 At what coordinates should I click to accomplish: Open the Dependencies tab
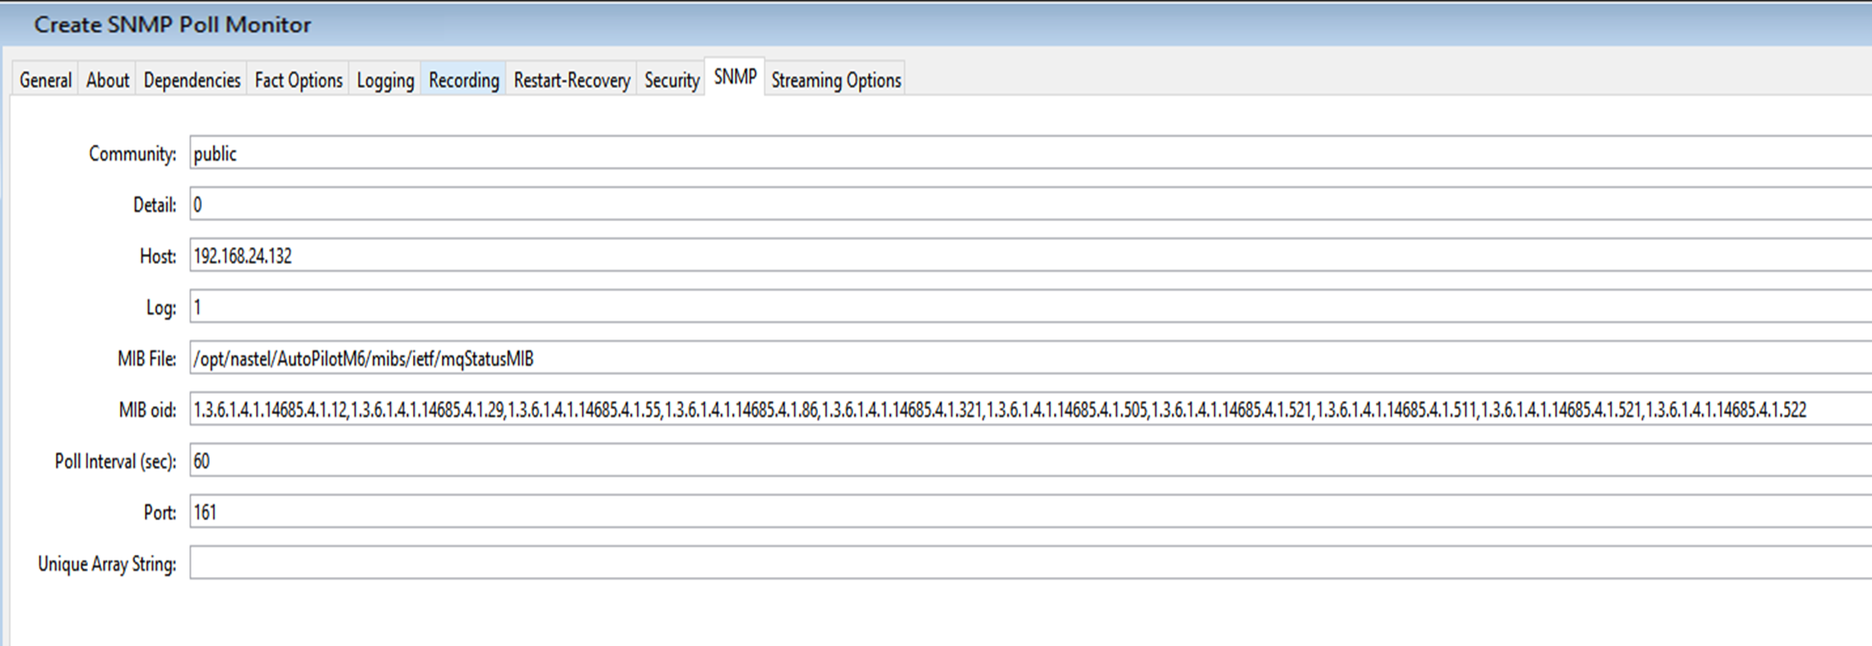tap(192, 80)
